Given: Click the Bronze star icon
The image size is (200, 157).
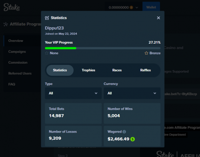Looking at the screenshot, I should (x=146, y=53).
